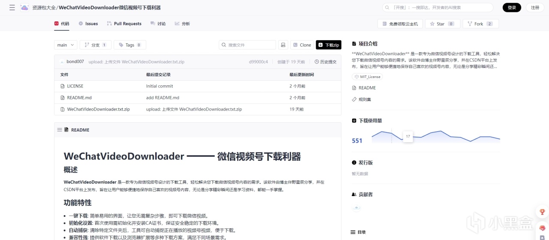Open 'add README.md' commit message

point(163,98)
